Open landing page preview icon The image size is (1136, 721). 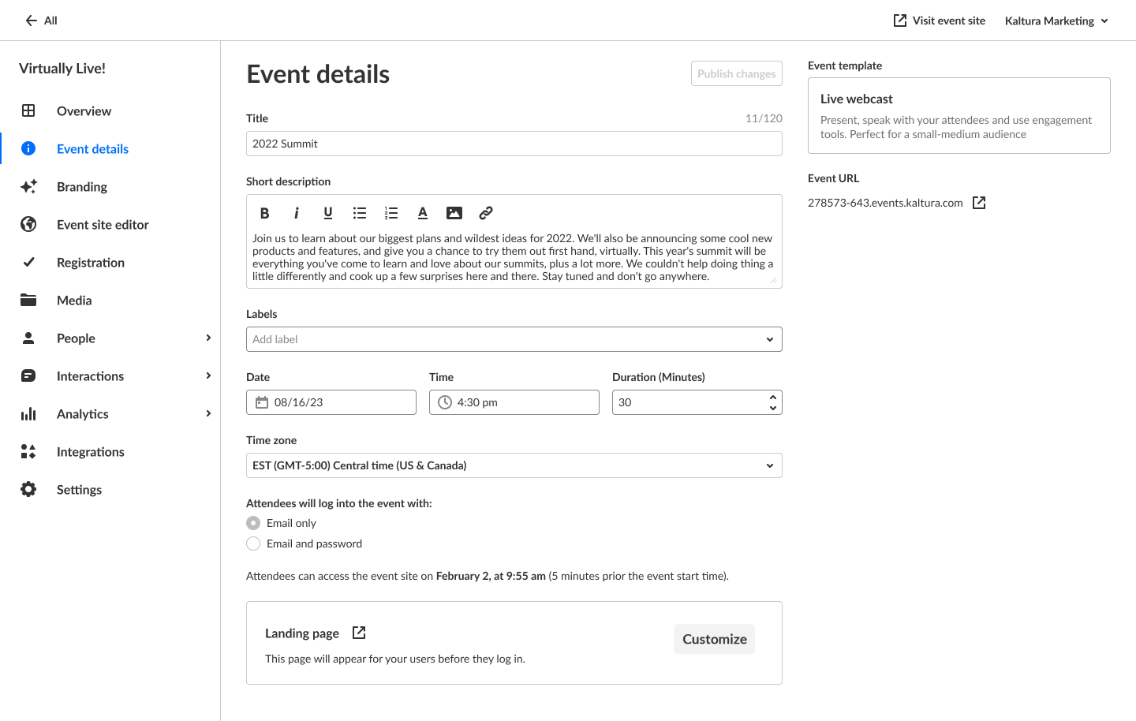click(359, 633)
